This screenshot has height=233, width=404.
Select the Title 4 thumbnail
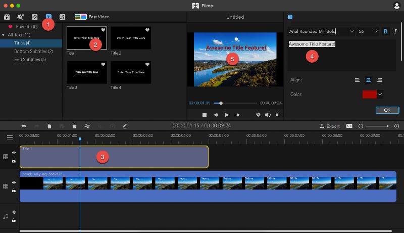point(131,72)
